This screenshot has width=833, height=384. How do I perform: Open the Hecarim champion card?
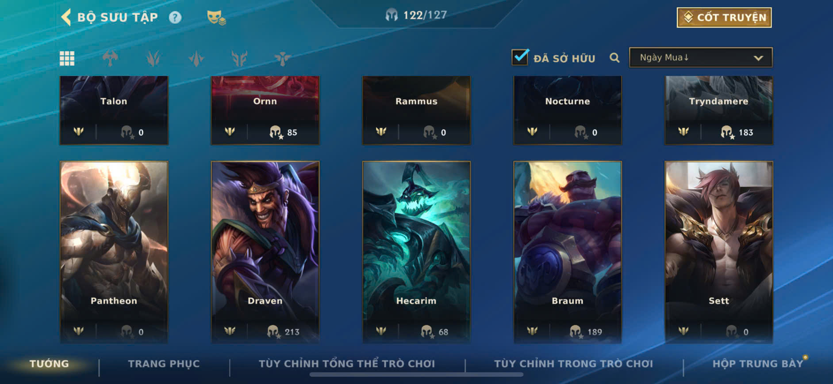pos(416,252)
